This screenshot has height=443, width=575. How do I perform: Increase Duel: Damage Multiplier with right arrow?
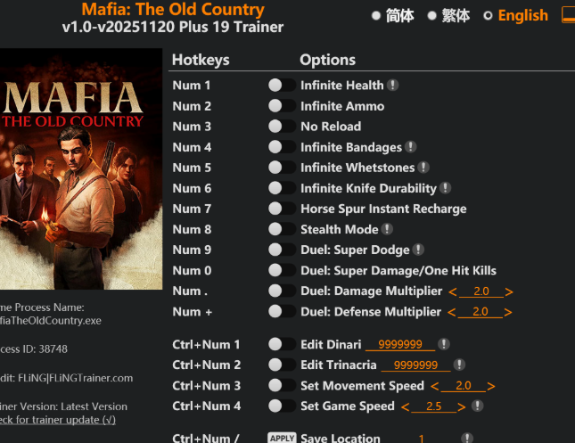[x=509, y=291]
